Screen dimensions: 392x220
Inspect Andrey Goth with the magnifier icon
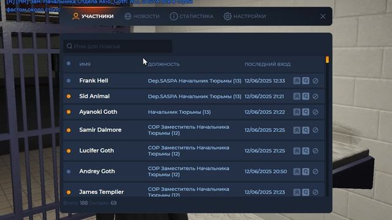pyautogui.click(x=306, y=171)
